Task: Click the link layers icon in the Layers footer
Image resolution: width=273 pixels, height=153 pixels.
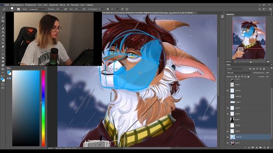Action: 245,147
